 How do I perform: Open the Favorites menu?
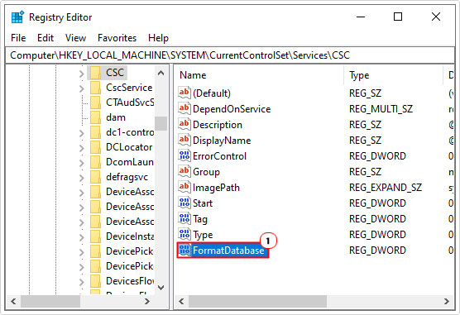[117, 38]
